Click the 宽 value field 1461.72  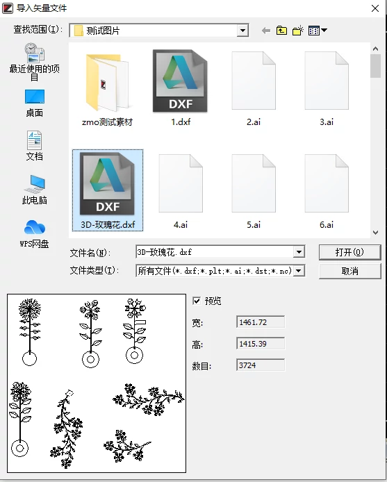261,322
